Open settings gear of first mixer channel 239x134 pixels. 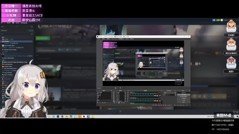pyautogui.click(x=160, y=96)
